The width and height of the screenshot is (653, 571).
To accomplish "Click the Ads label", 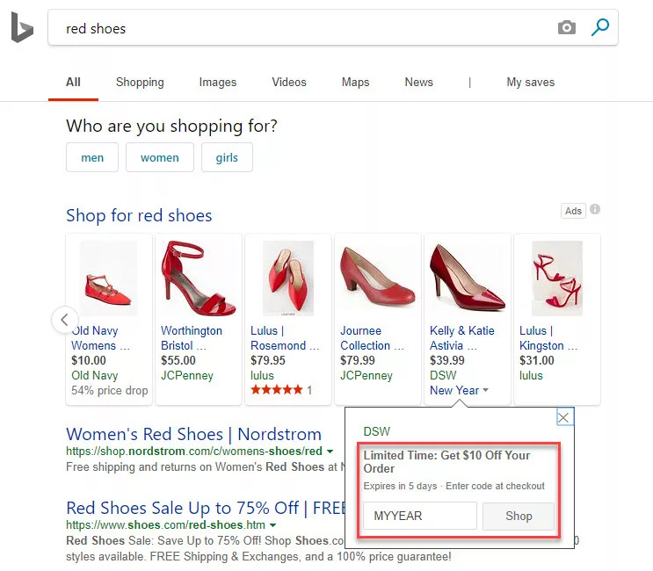I will (x=573, y=211).
